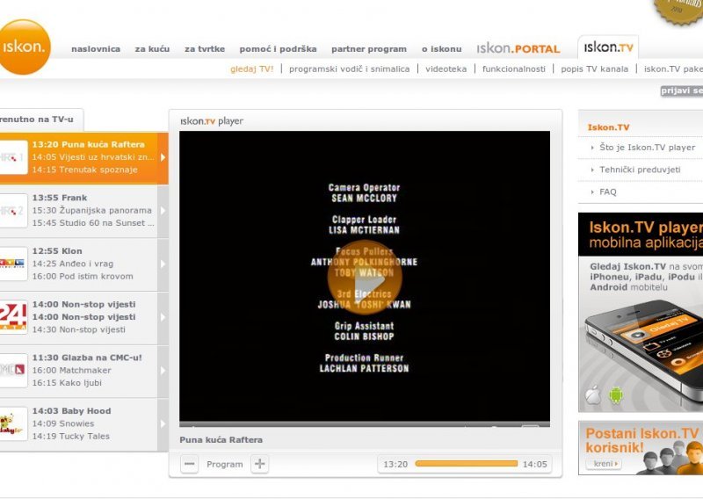Select 14:05 Vijesti uz hrvatski entry

[93, 157]
